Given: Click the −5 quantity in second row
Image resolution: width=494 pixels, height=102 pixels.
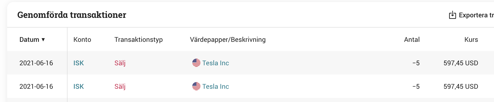Looking at the screenshot, I should [x=416, y=86].
